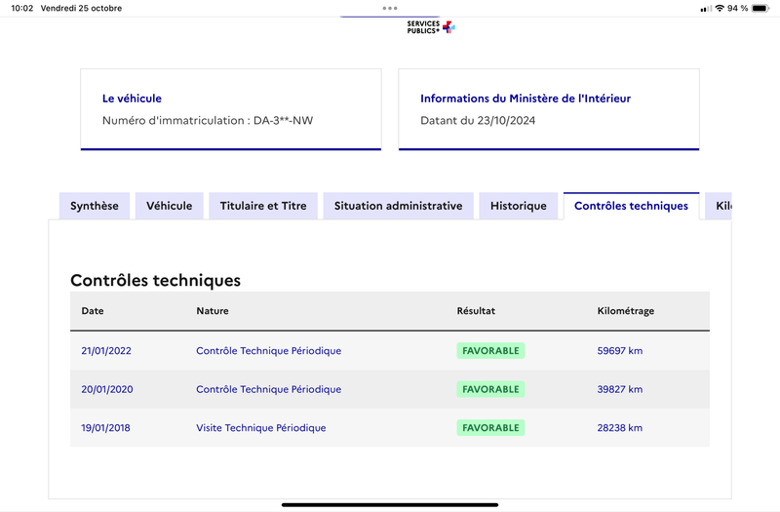Click the Informations du Ministère de l'Intérieur card
This screenshot has width=780, height=512.
click(549, 109)
